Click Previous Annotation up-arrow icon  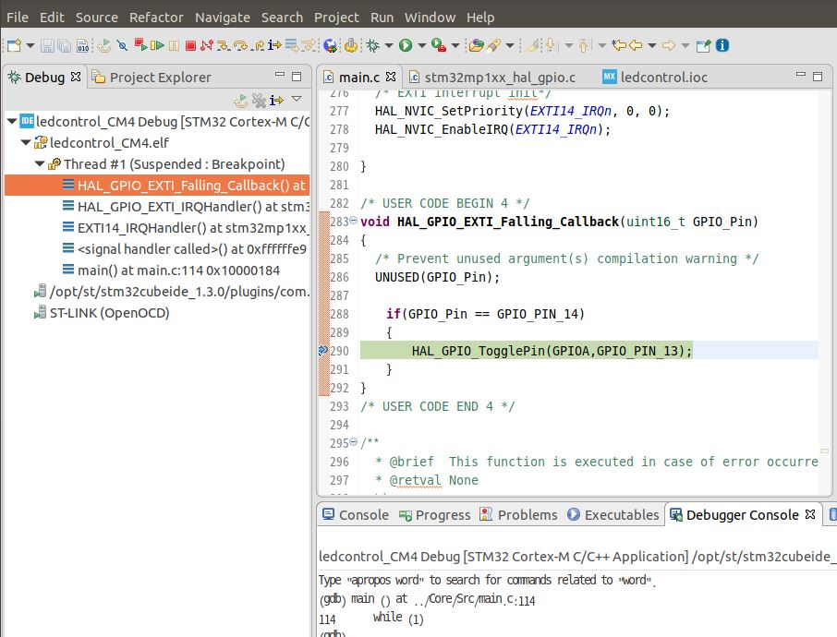584,45
